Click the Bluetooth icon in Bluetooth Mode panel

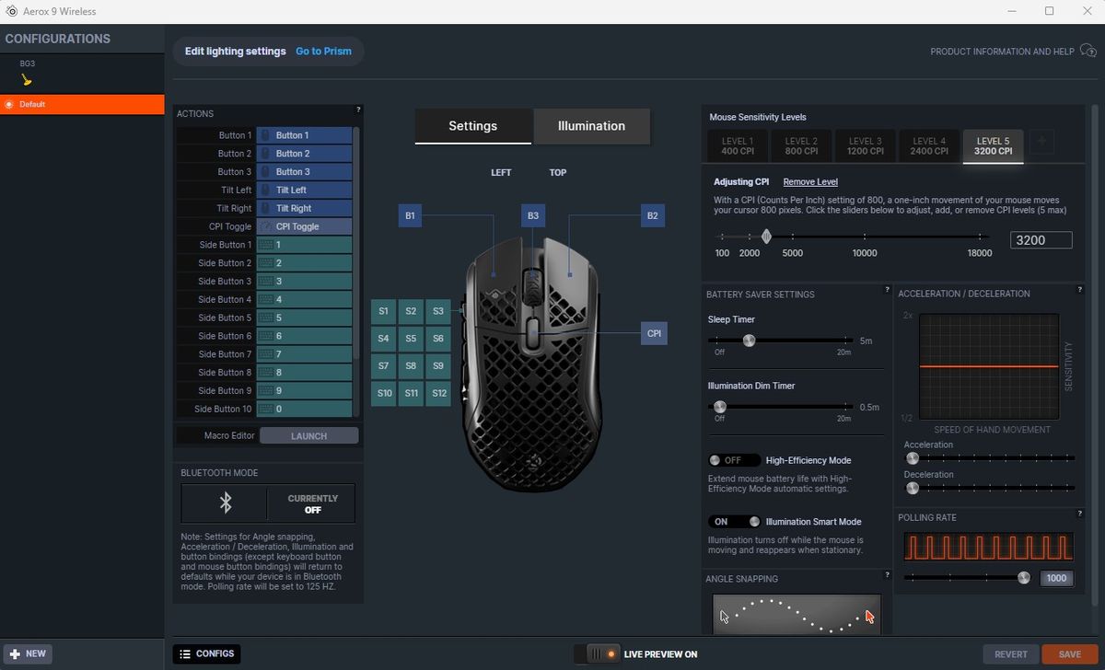pyautogui.click(x=224, y=502)
